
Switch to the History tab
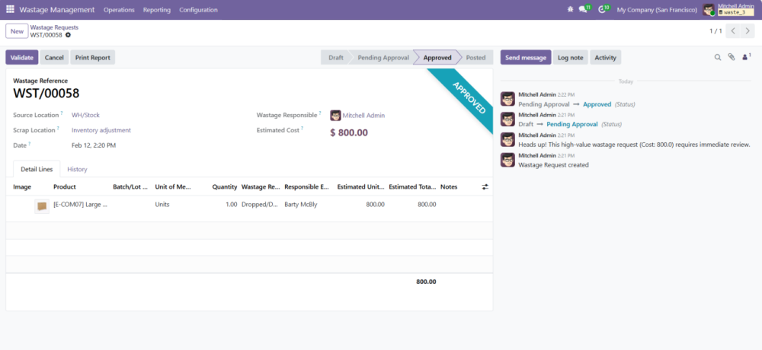pyautogui.click(x=77, y=169)
